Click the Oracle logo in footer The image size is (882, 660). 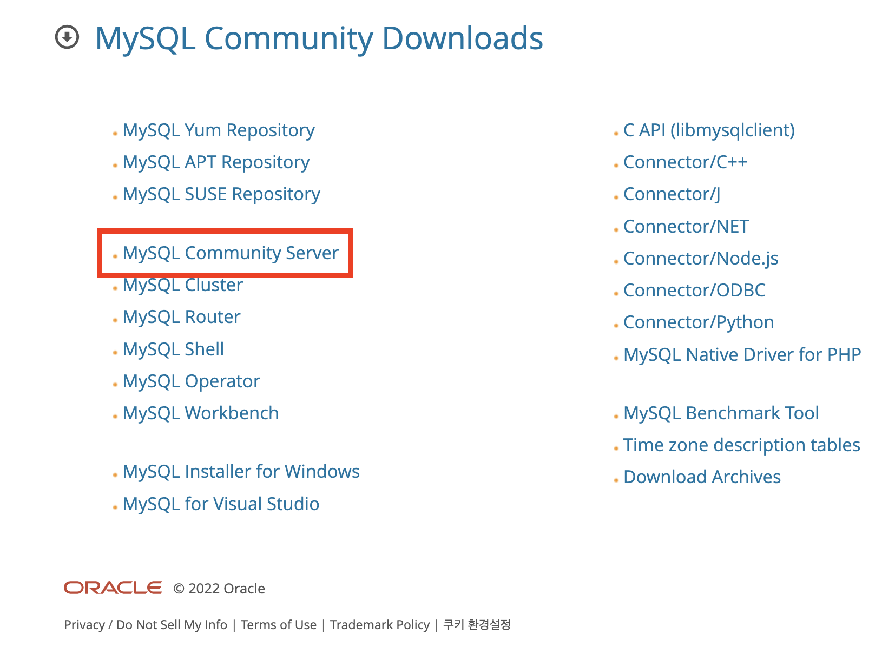coord(113,588)
